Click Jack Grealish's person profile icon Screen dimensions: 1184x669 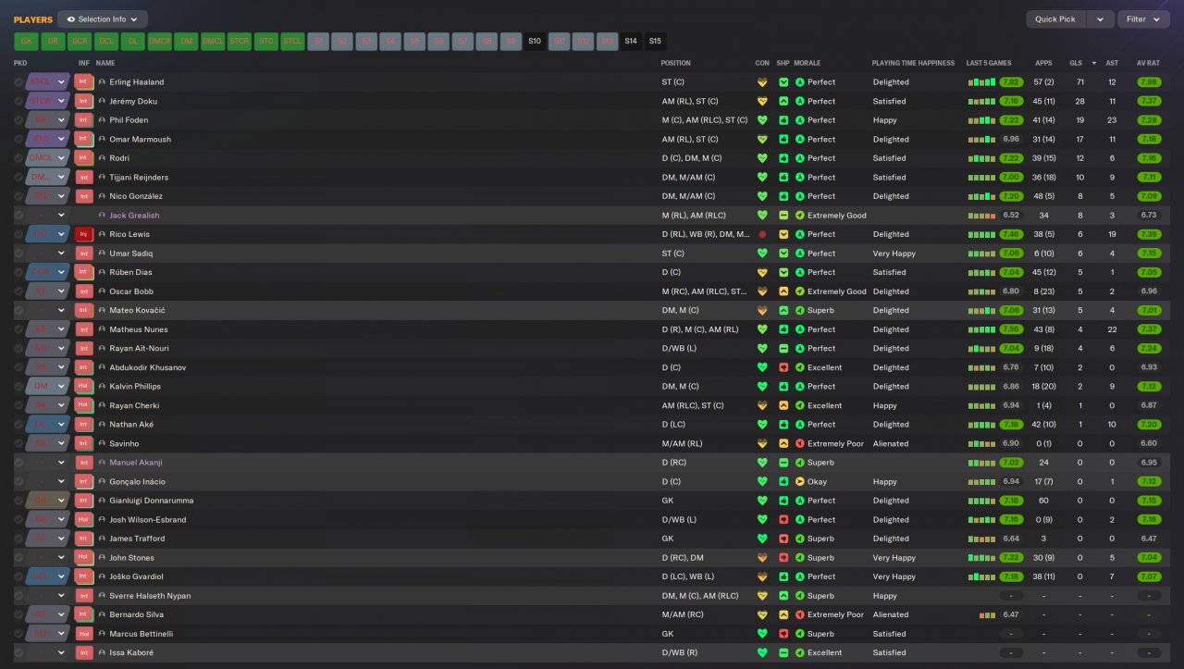[x=102, y=216]
